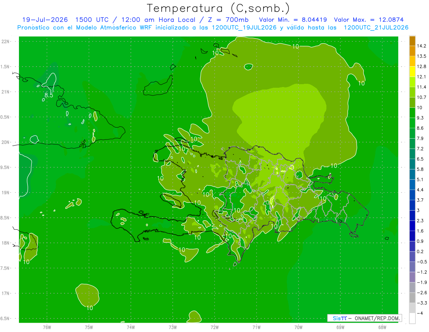
Task: Click the white swatch below -4
Action: (412, 318)
